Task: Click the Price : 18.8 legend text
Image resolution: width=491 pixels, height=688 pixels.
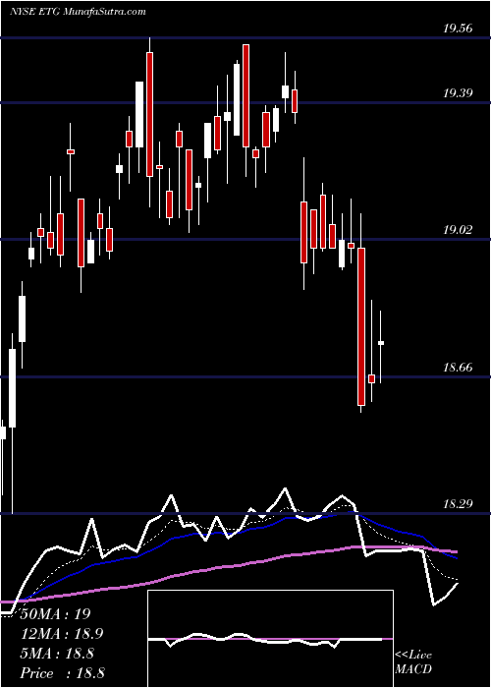Action: pos(63,673)
